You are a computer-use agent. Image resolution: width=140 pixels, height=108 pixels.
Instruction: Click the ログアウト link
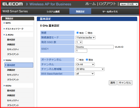(x=108, y=4)
